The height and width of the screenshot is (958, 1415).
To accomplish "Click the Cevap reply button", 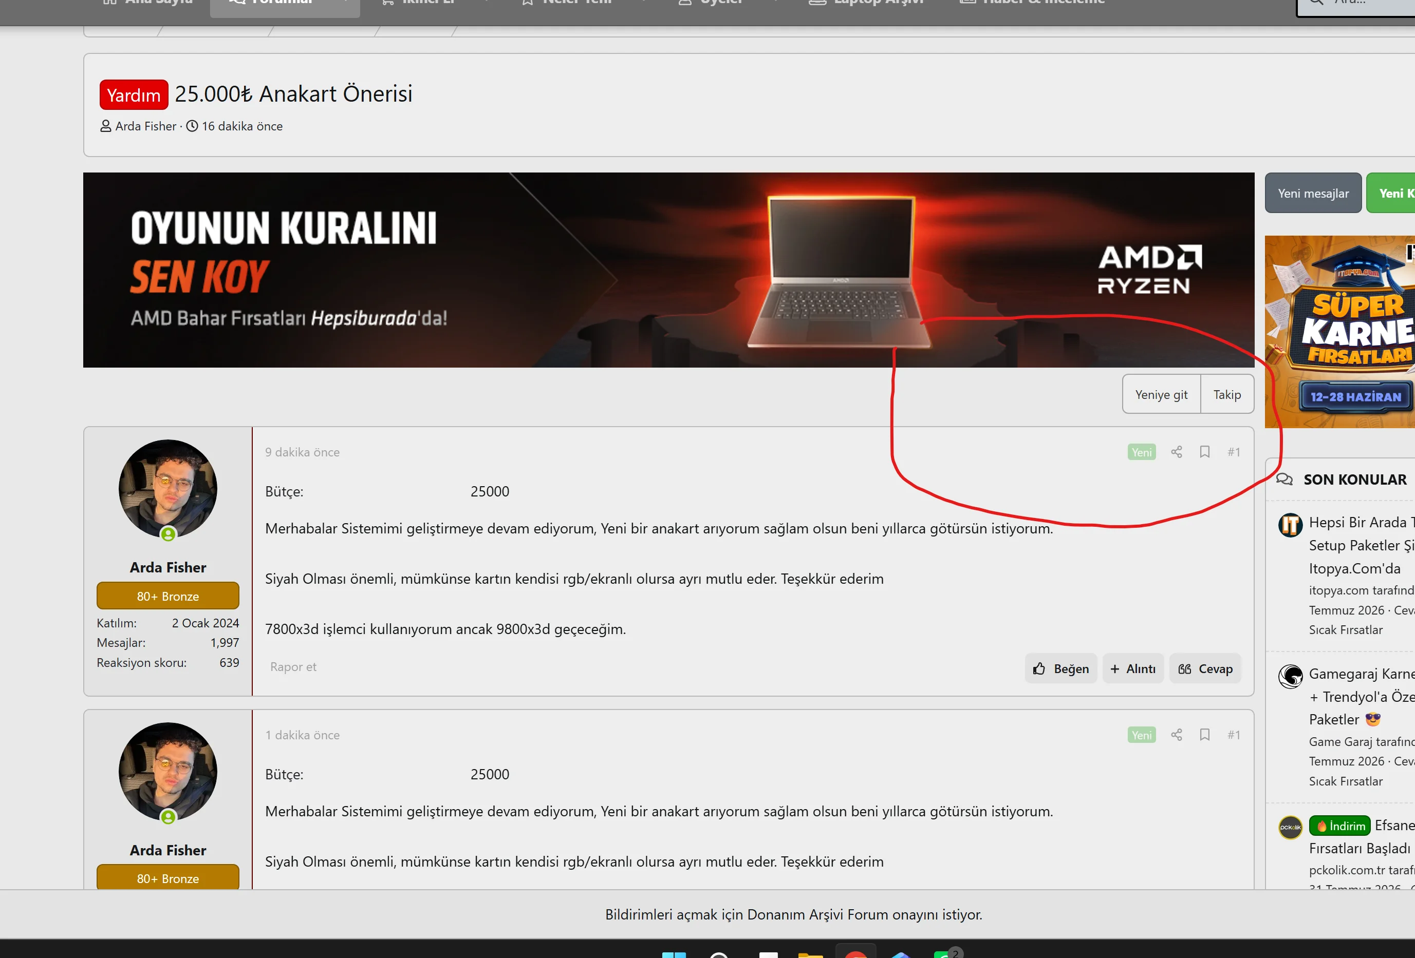I will click(1205, 668).
